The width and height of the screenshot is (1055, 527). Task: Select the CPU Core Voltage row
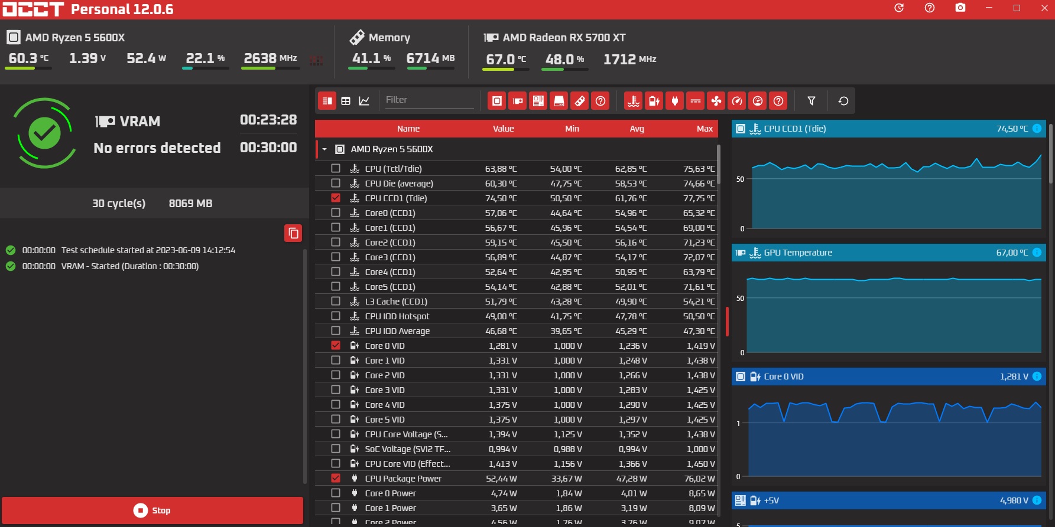coord(516,434)
